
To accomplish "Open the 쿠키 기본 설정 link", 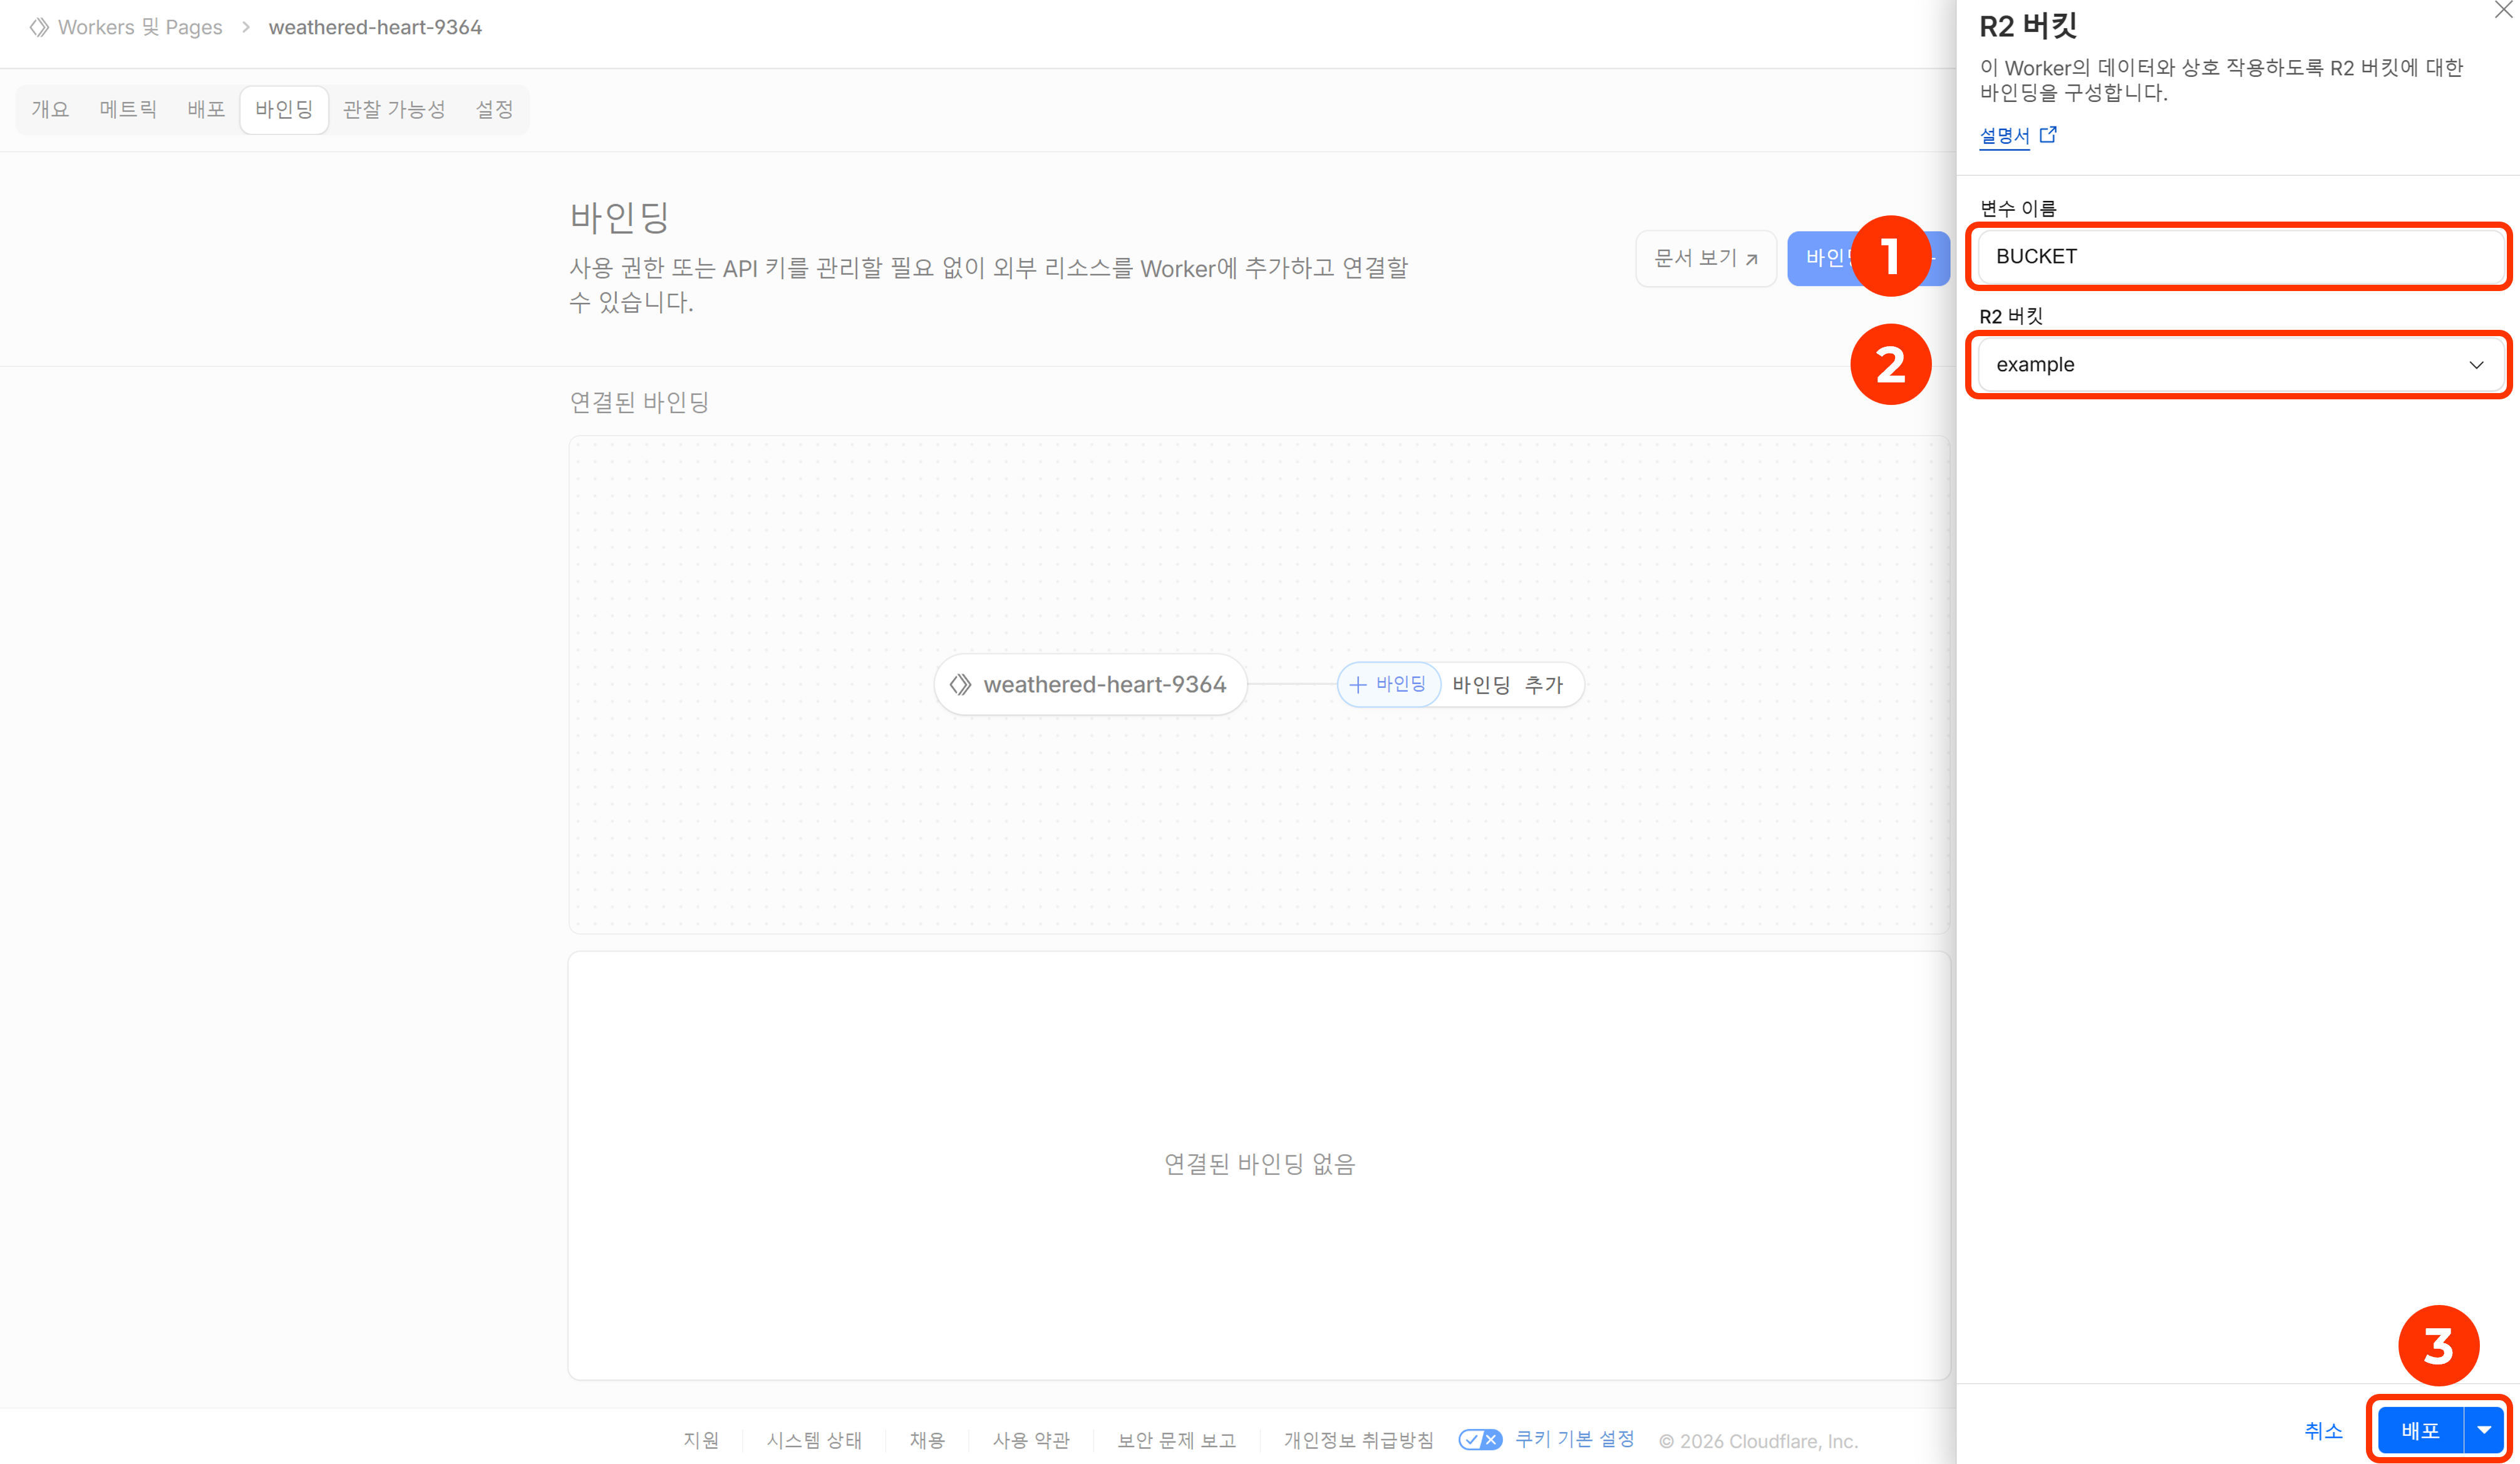I will point(1574,1439).
